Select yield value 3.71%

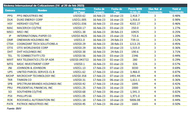(x=176, y=52)
